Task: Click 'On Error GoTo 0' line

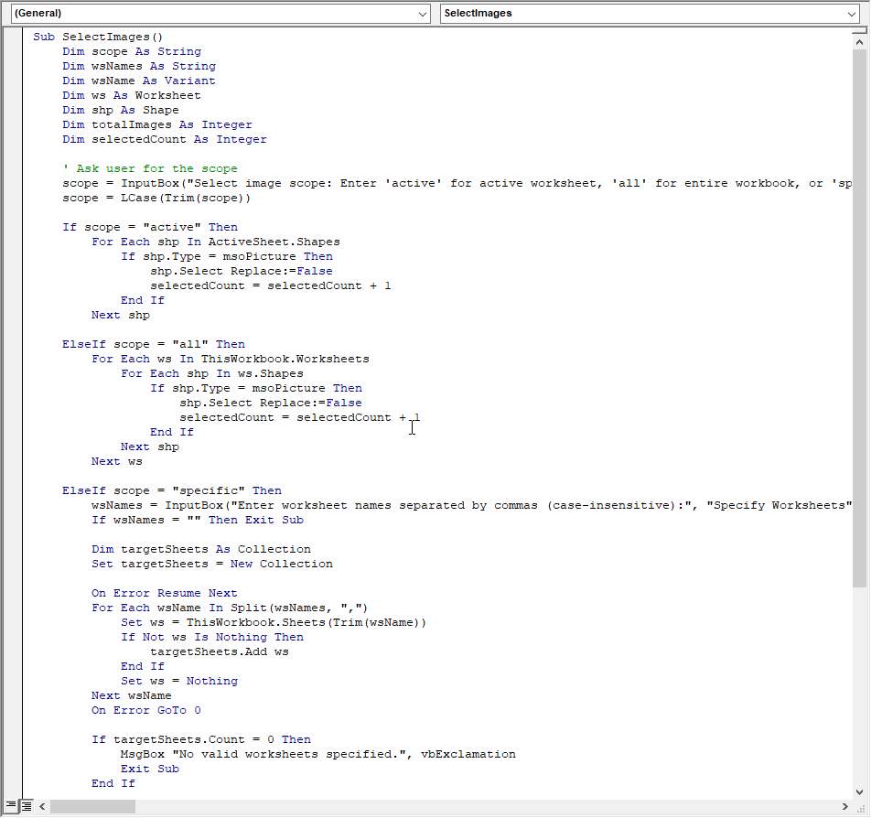Action: 146,711
